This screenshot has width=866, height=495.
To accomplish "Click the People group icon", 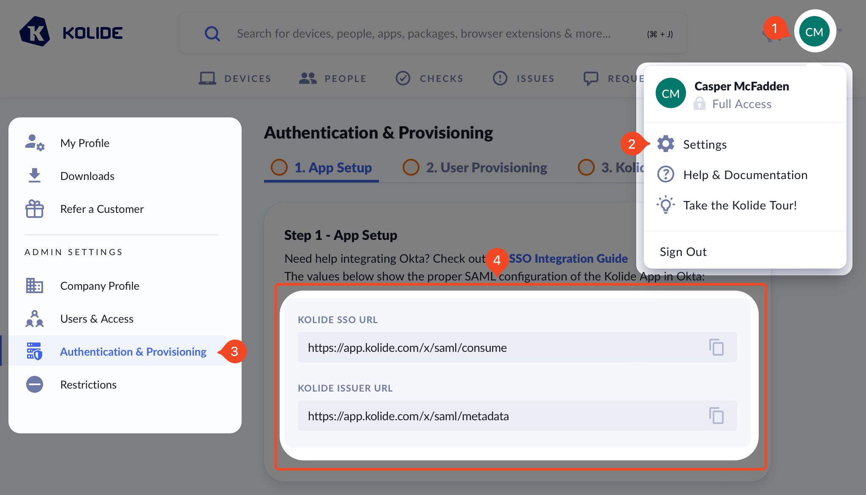I will point(308,78).
